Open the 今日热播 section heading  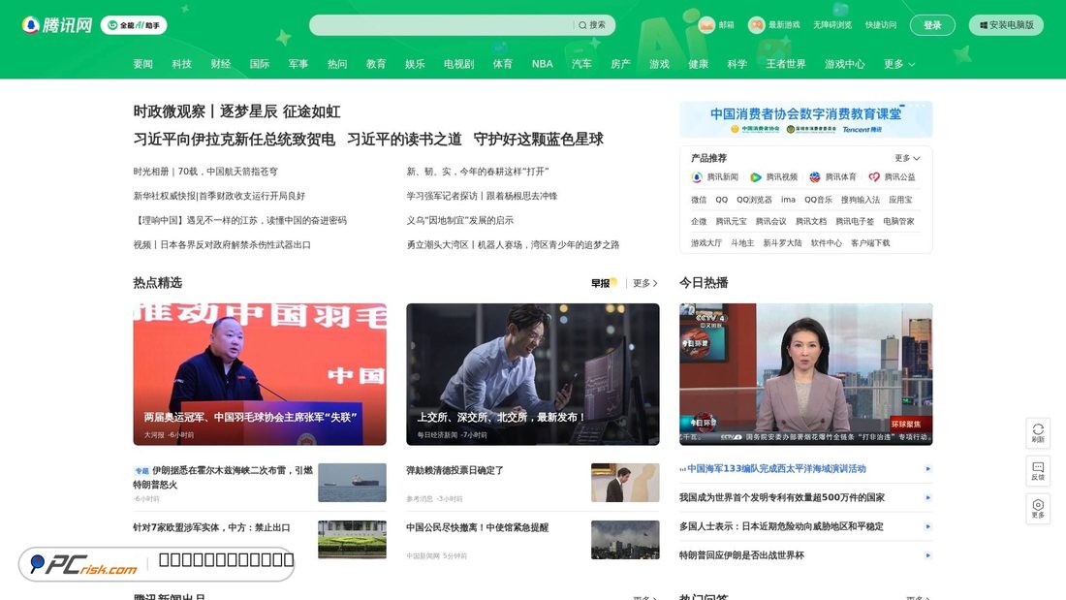coord(704,283)
